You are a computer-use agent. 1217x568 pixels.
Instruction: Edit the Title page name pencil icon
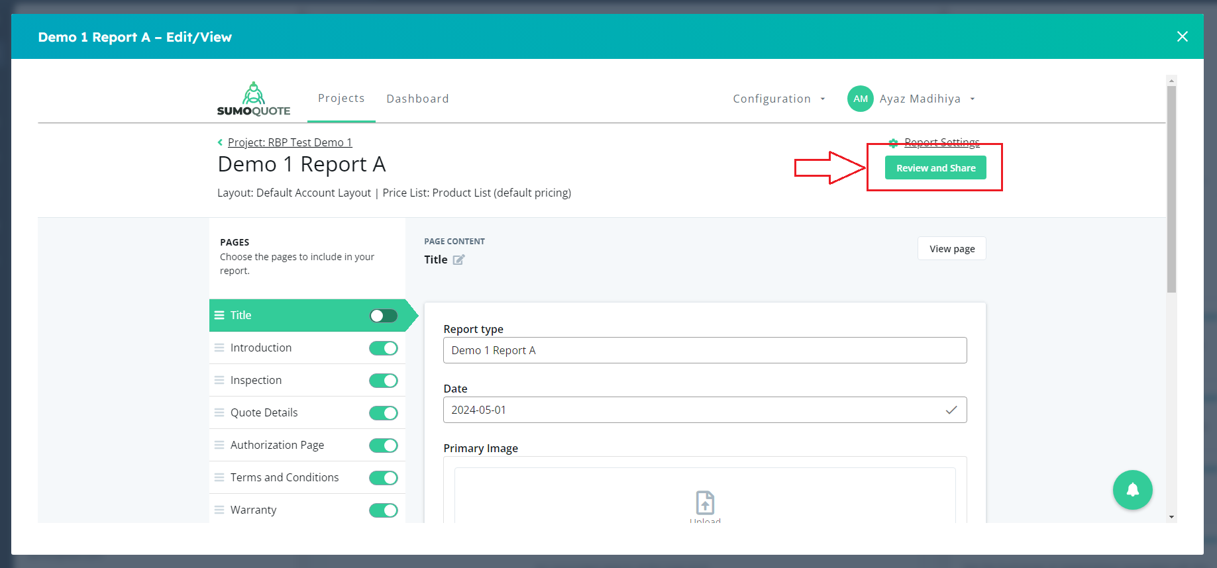pos(458,260)
